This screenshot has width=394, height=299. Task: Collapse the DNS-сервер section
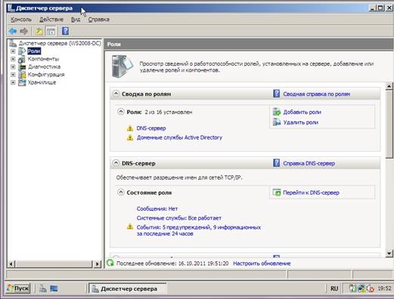pos(116,163)
